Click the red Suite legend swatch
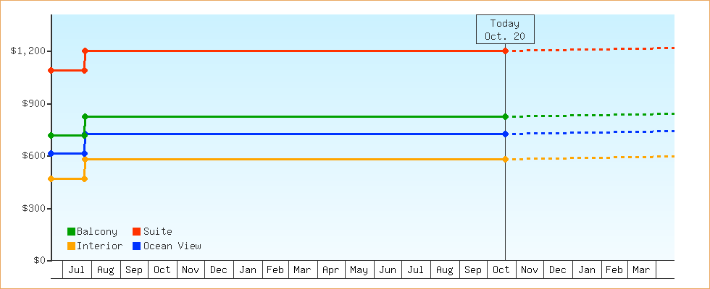This screenshot has height=289, width=710. [137, 231]
